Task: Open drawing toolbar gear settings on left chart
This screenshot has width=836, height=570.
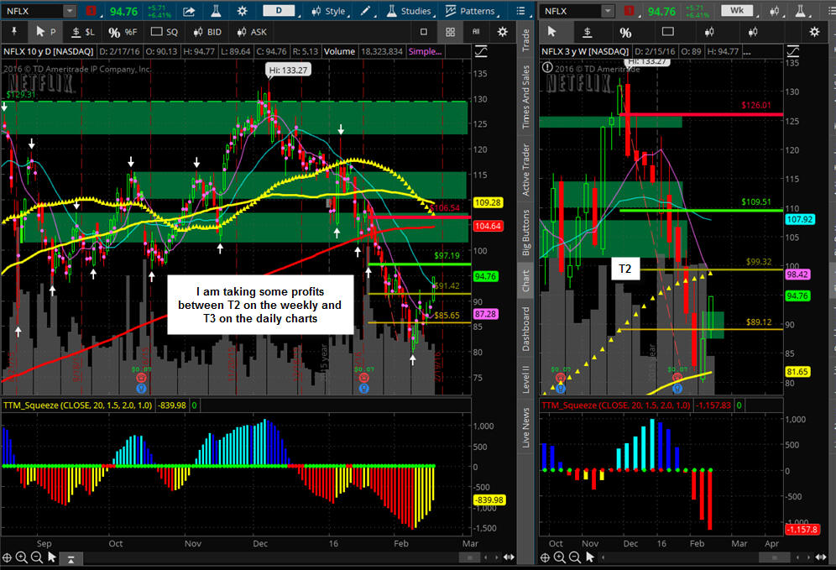Action: pyautogui.click(x=502, y=32)
